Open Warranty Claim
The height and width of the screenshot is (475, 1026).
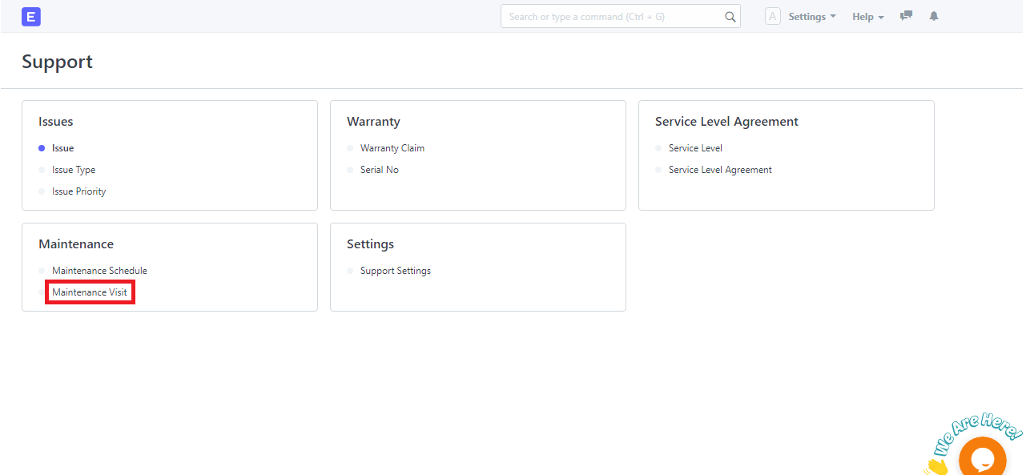pos(392,148)
